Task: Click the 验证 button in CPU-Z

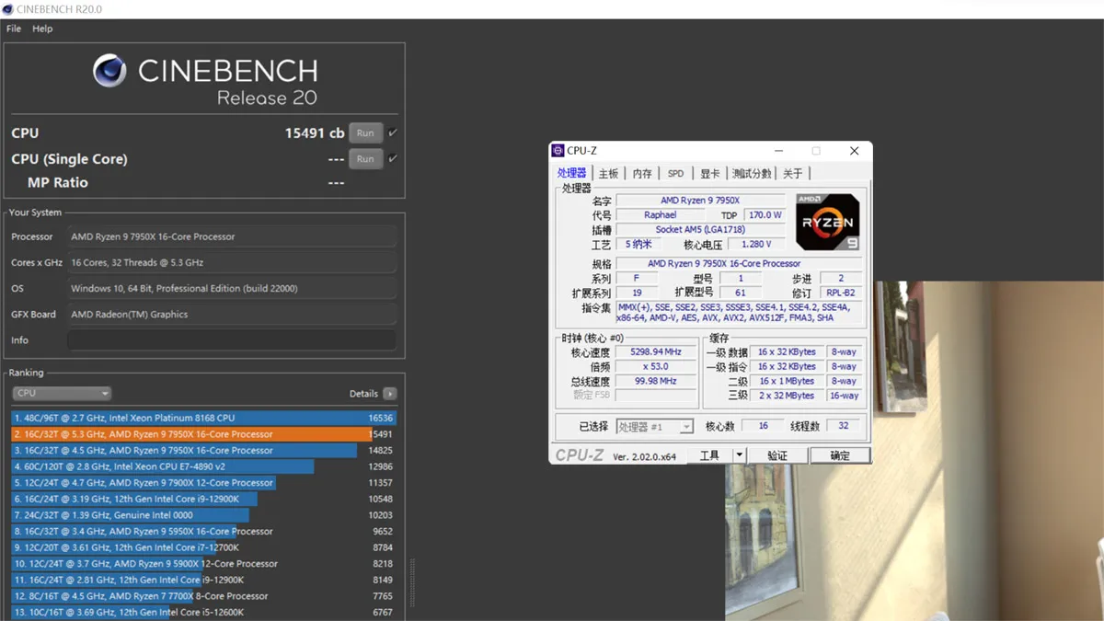Action: 777,455
